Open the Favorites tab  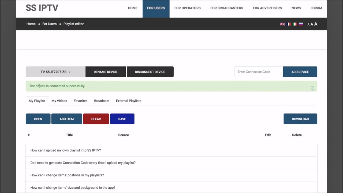81,101
